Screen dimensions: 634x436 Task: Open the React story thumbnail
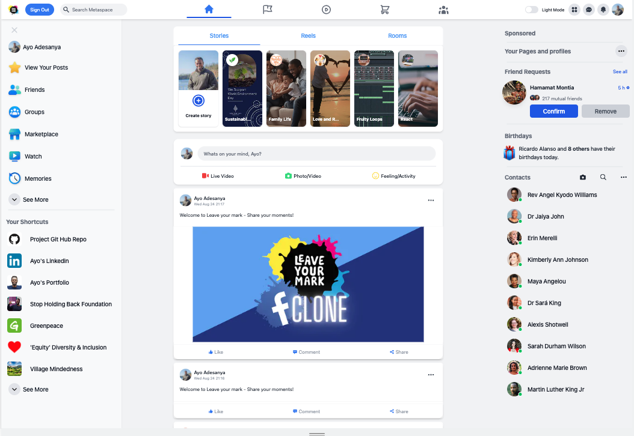coord(418,88)
